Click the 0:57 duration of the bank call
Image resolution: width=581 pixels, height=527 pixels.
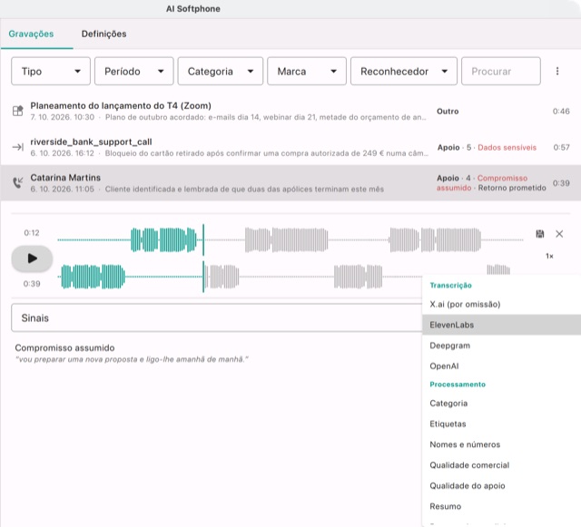(561, 148)
